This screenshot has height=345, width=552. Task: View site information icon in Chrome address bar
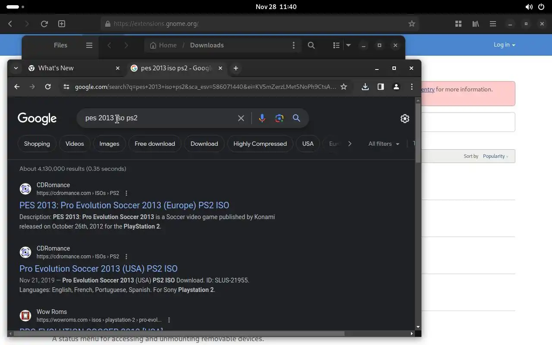[x=66, y=87]
